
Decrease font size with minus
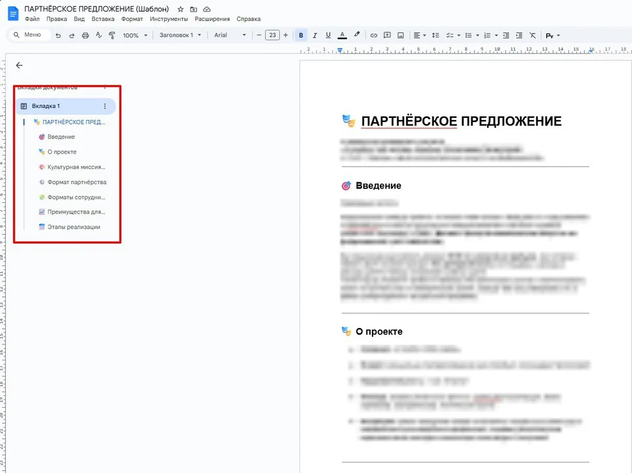click(x=259, y=35)
